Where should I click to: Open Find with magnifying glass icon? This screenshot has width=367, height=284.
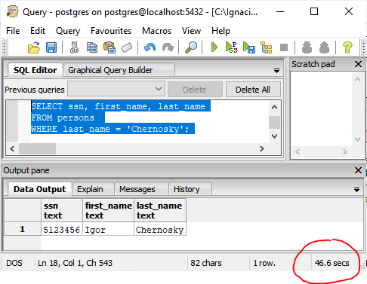coord(191,47)
